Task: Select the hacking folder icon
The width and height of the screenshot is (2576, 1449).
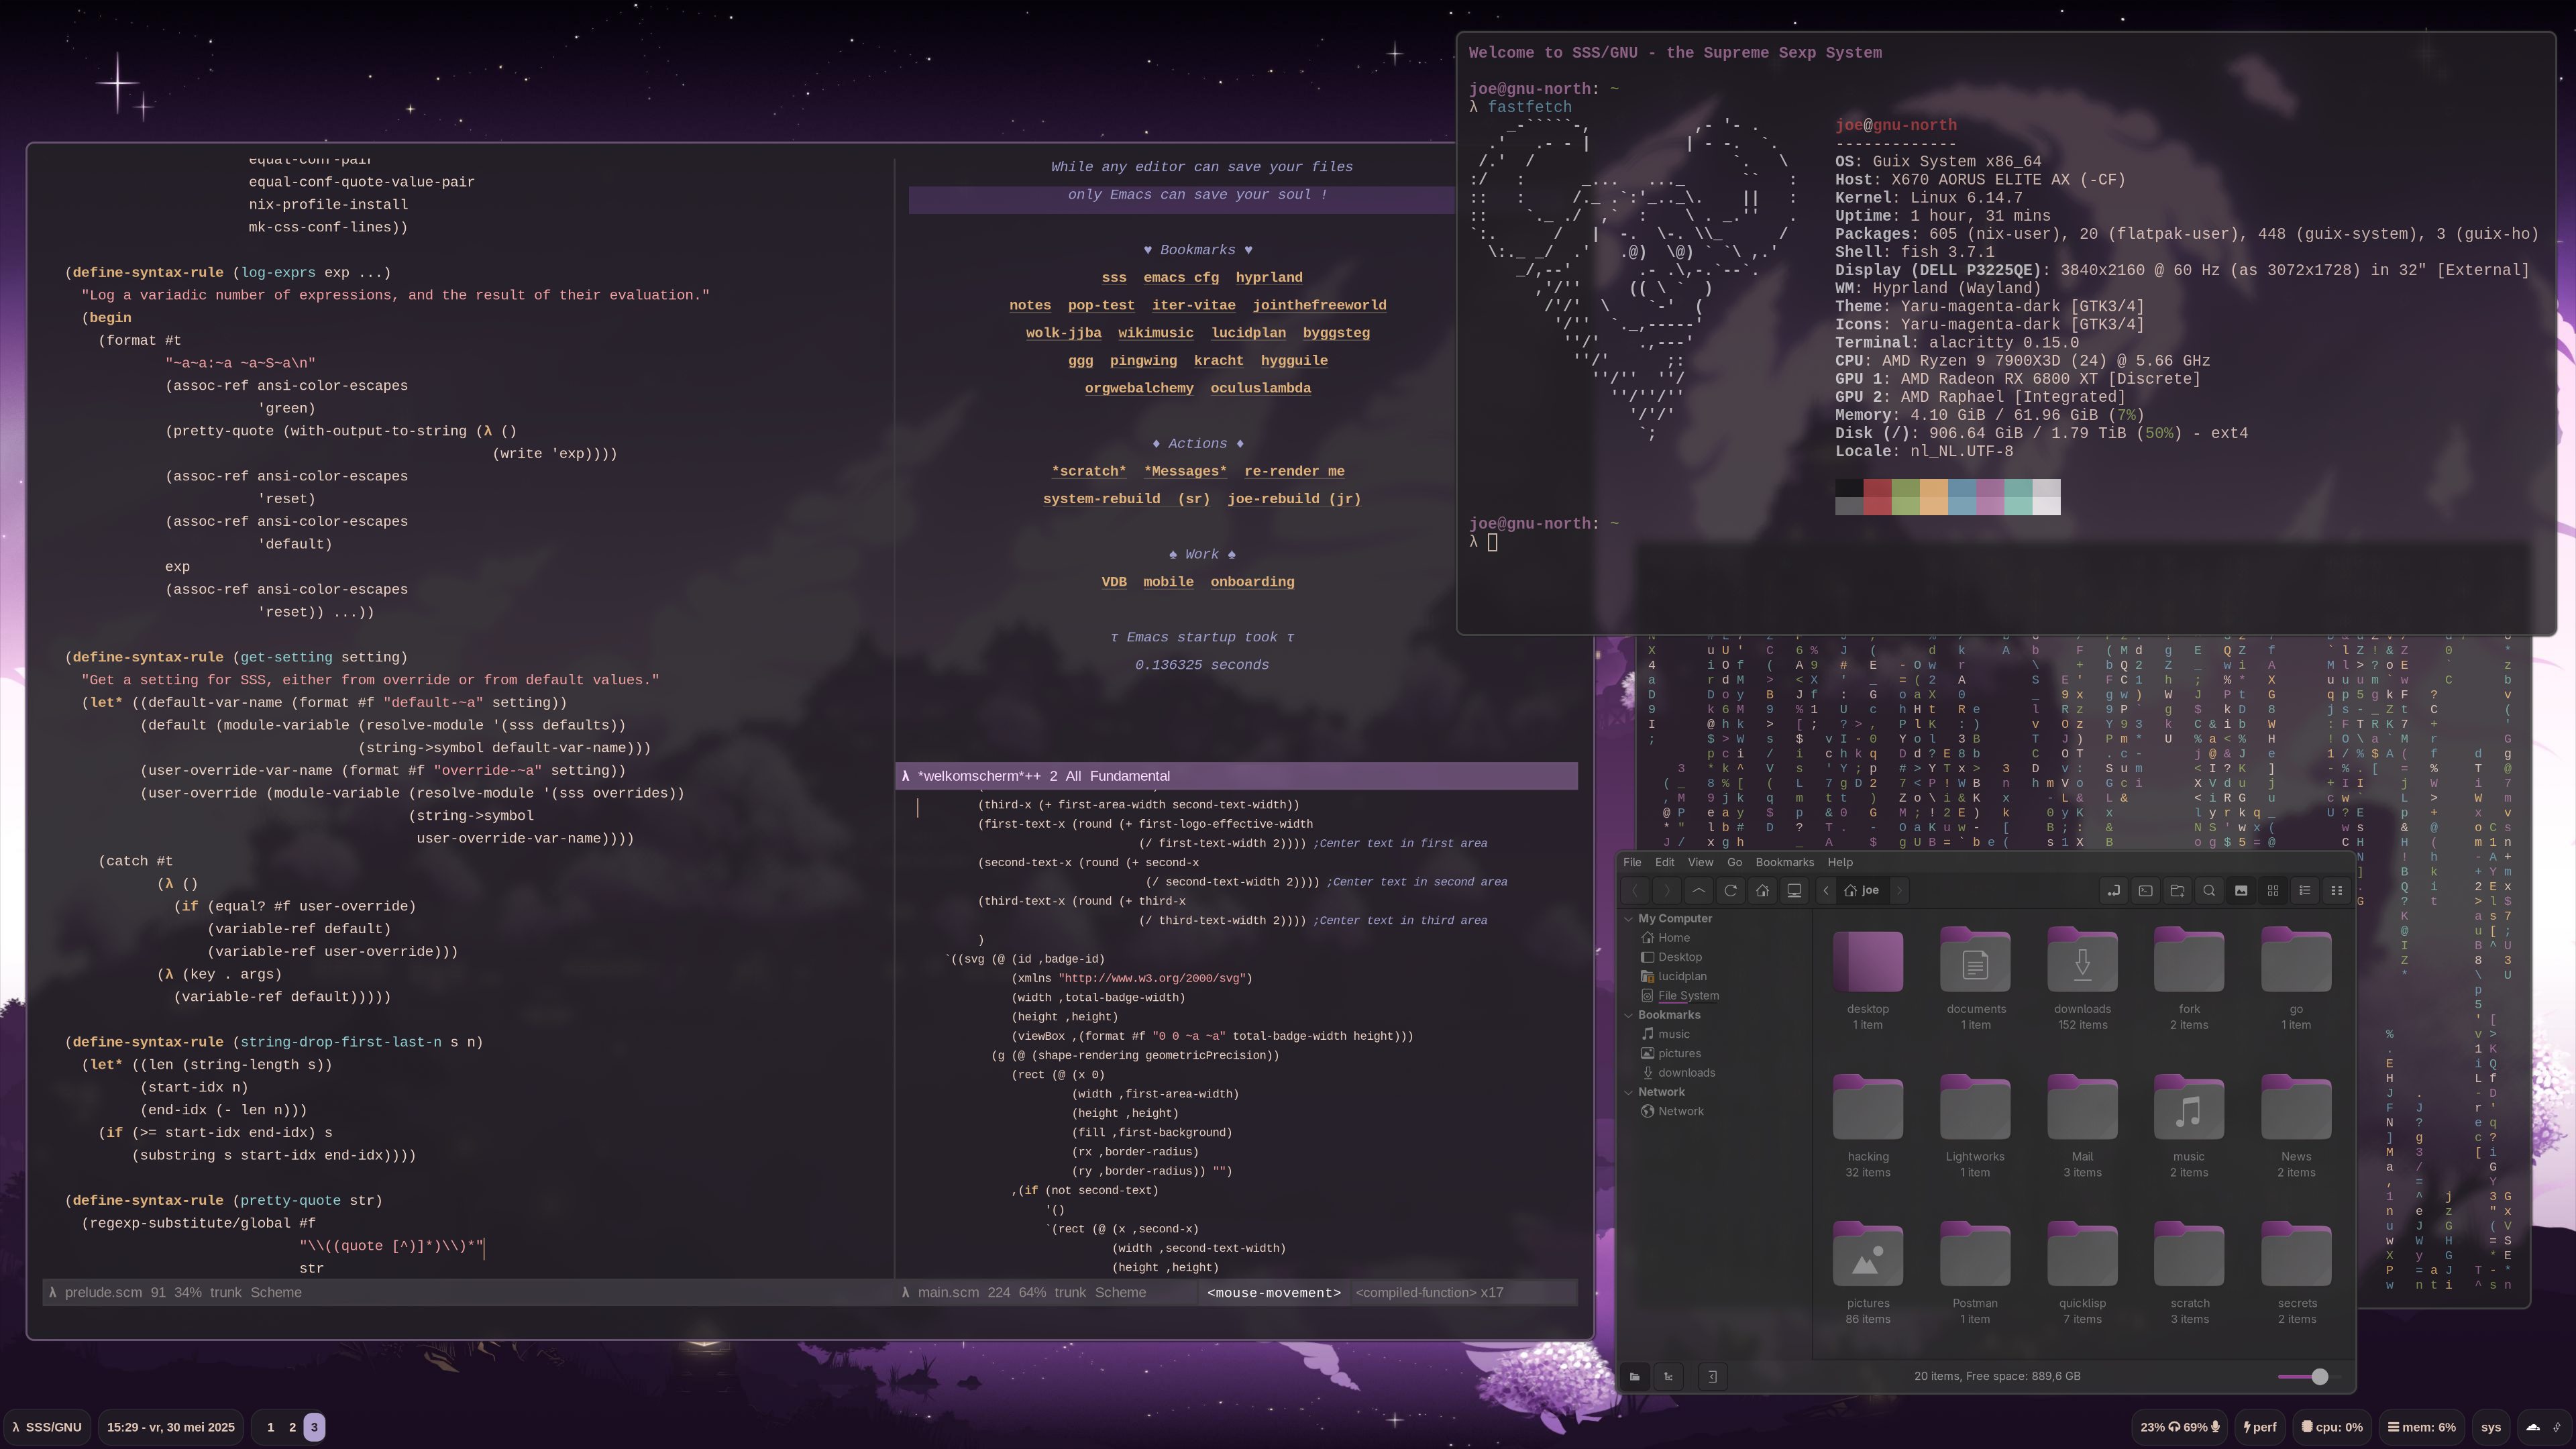Action: click(1867, 1108)
